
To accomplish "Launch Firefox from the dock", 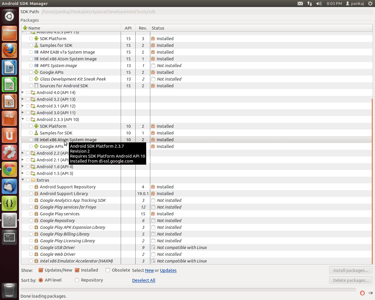I will 9,50.
